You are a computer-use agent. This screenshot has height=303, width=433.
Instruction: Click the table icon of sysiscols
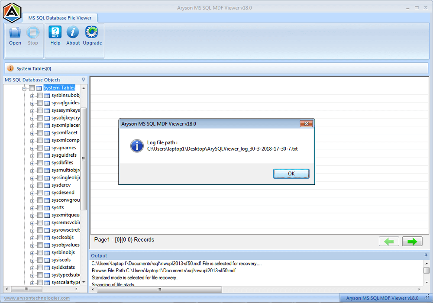pyautogui.click(x=47, y=260)
